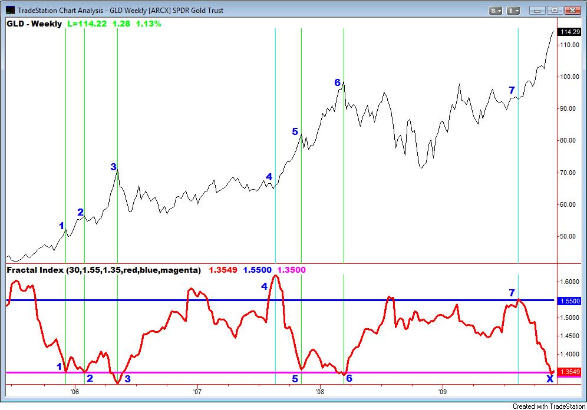Click the '07 date label on time axis
The width and height of the screenshot is (587, 410).
point(197,392)
